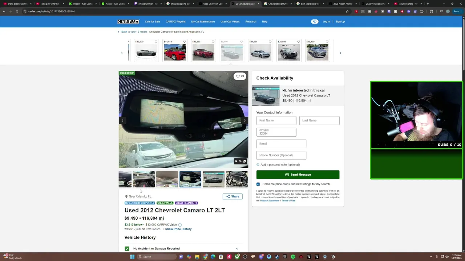Open Discord from the taskbar
The width and height of the screenshot is (465, 261).
[x=261, y=257]
